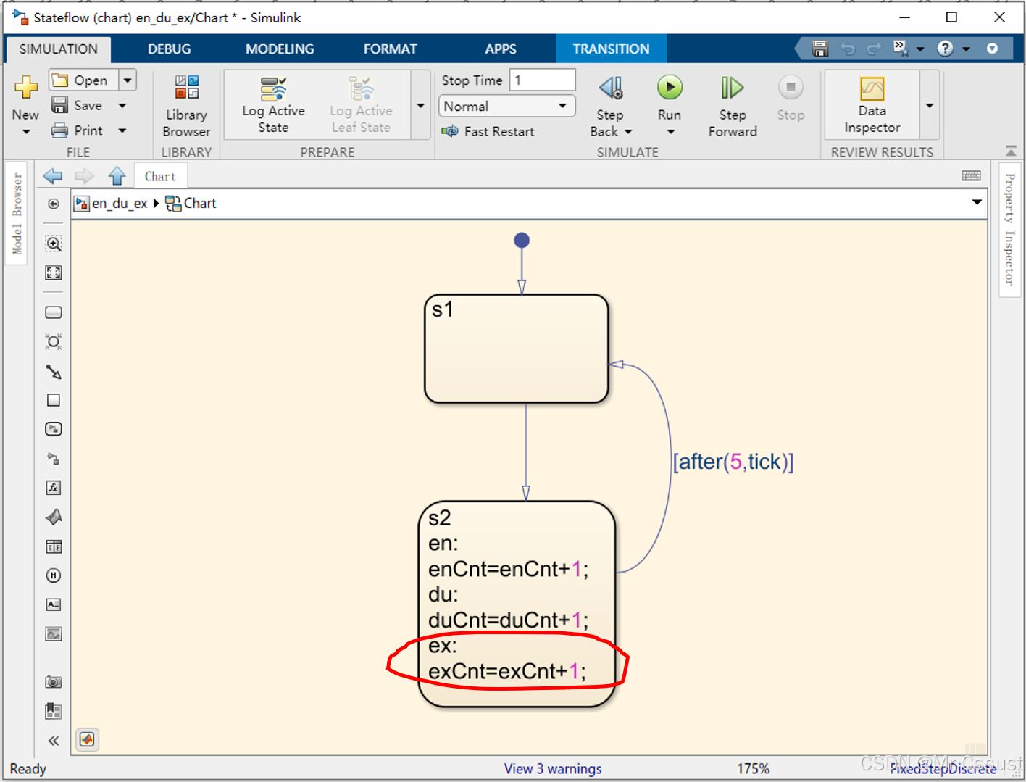Insert a Truth Table from palette
The image size is (1026, 782).
click(x=54, y=546)
